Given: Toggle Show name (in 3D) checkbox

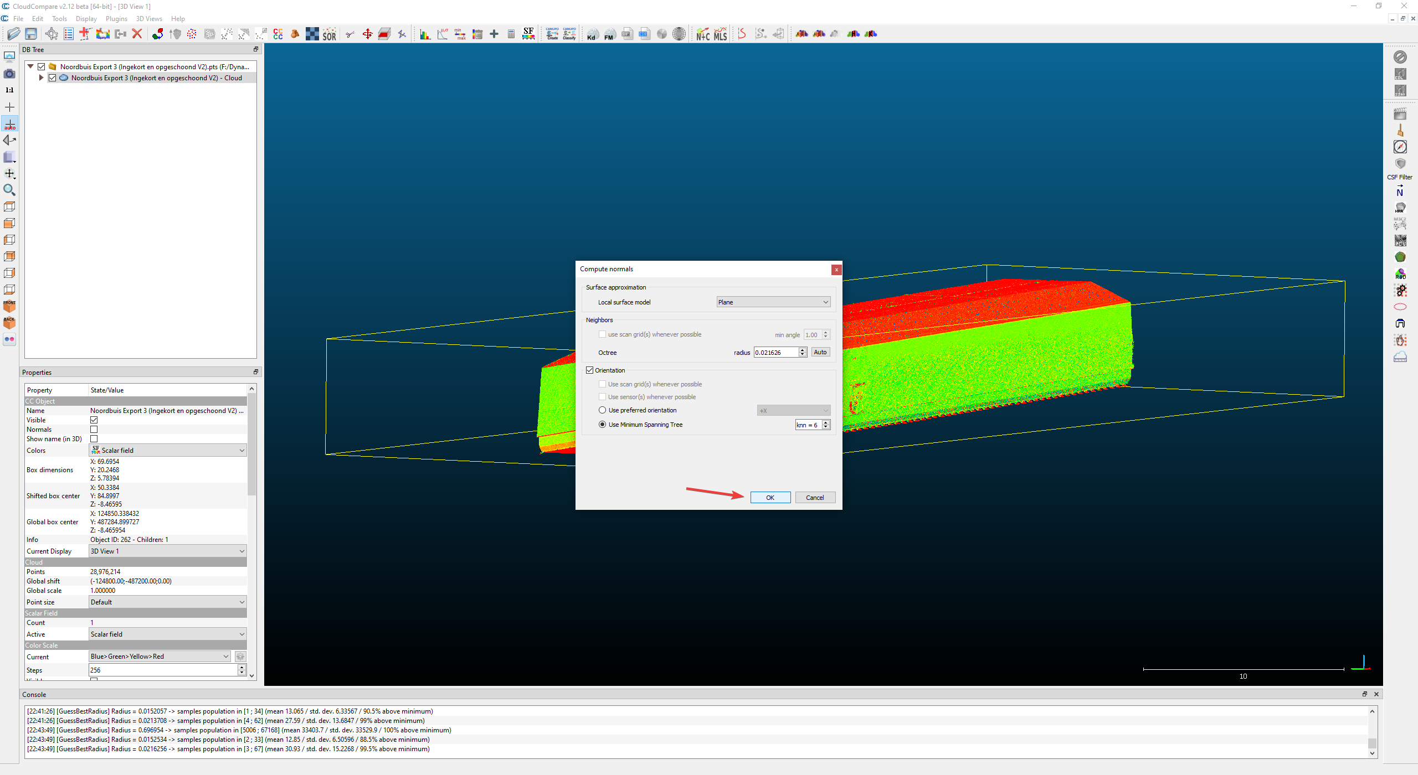Looking at the screenshot, I should [94, 439].
